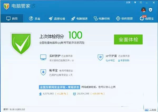Switch to the 杀毒 antivirus tab
Image resolution: width=158 pixels, height=112 pixels.
34,18
